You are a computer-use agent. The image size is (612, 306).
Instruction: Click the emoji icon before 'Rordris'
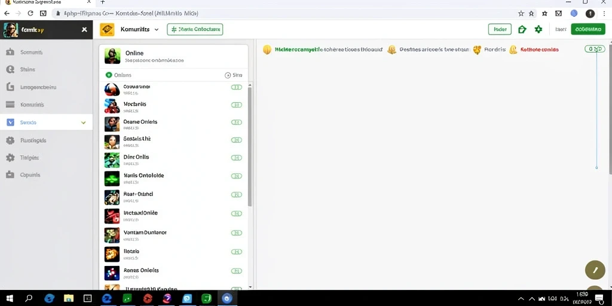476,50
